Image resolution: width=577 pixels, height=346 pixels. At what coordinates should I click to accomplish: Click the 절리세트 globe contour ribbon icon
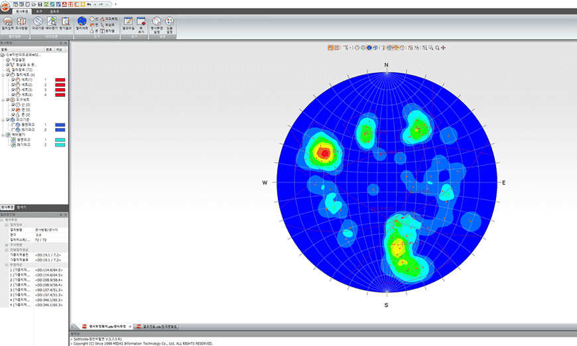point(82,24)
